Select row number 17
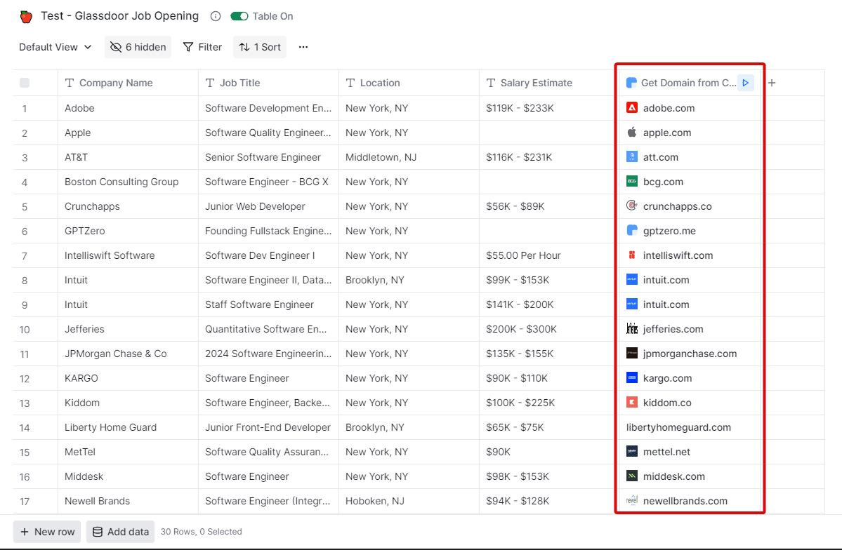Image resolution: width=842 pixels, height=550 pixels. [25, 501]
